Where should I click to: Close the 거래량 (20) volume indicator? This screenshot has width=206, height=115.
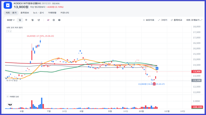pos(7,97)
